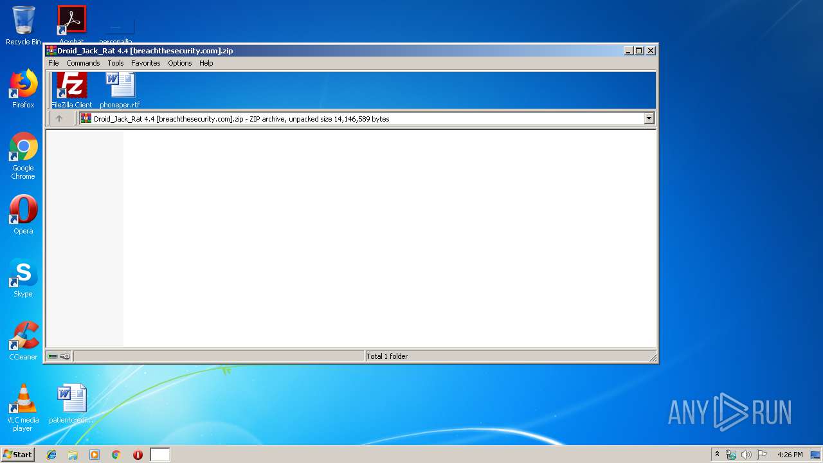Open the Tools menu

tap(116, 63)
